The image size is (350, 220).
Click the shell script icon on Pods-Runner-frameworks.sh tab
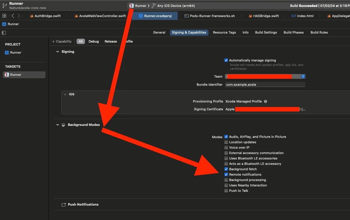(186, 16)
